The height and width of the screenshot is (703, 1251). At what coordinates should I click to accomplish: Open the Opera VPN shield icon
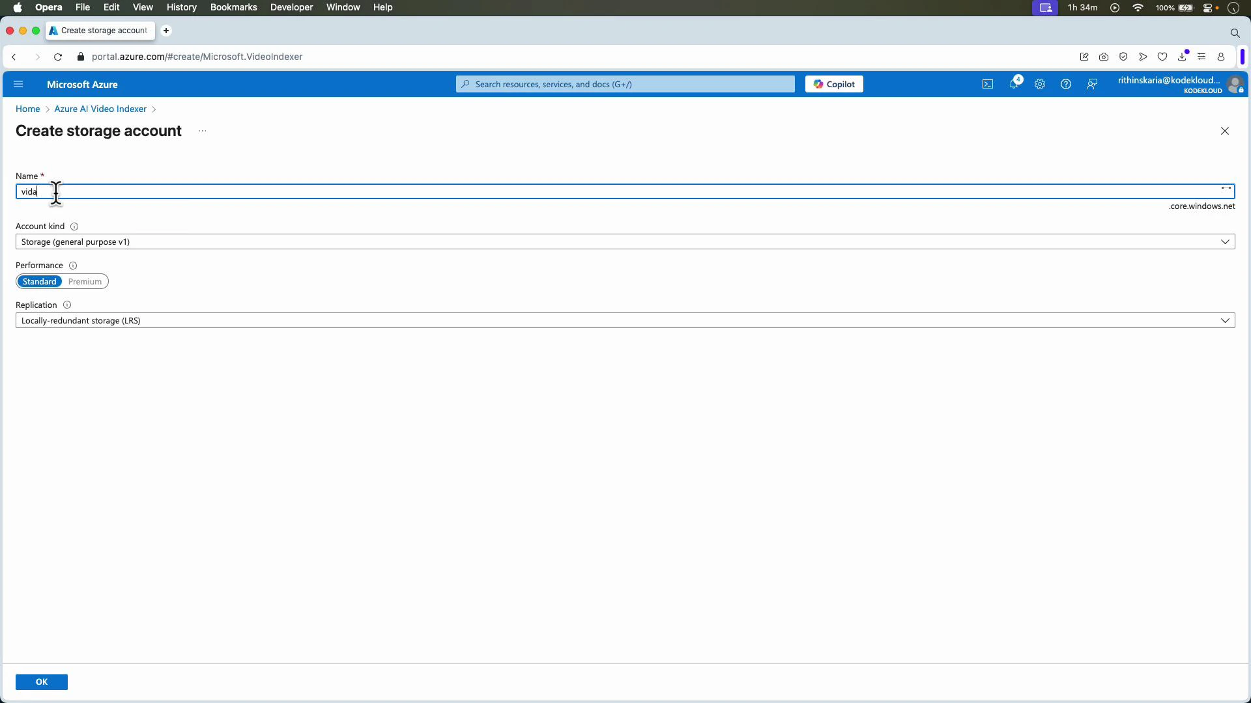point(1124,57)
